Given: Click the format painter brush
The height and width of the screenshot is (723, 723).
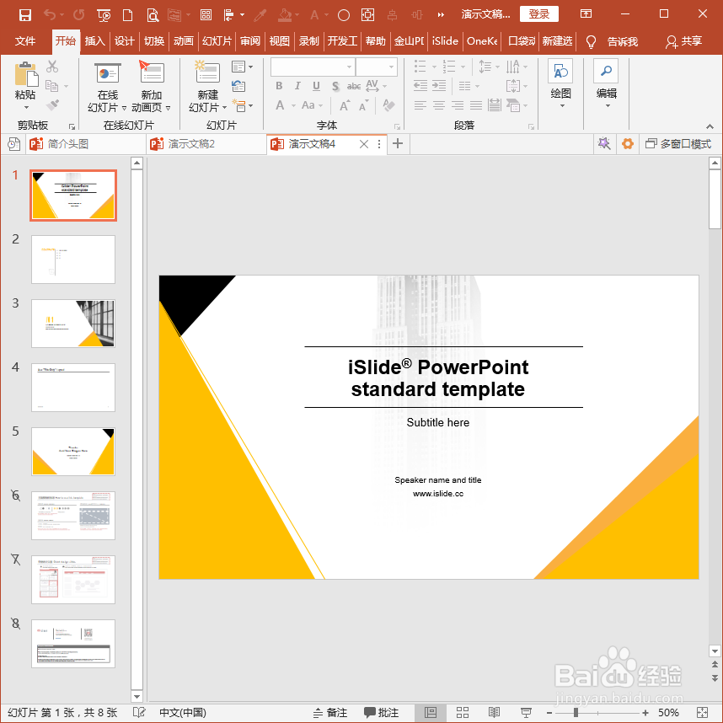Looking at the screenshot, I should (52, 105).
